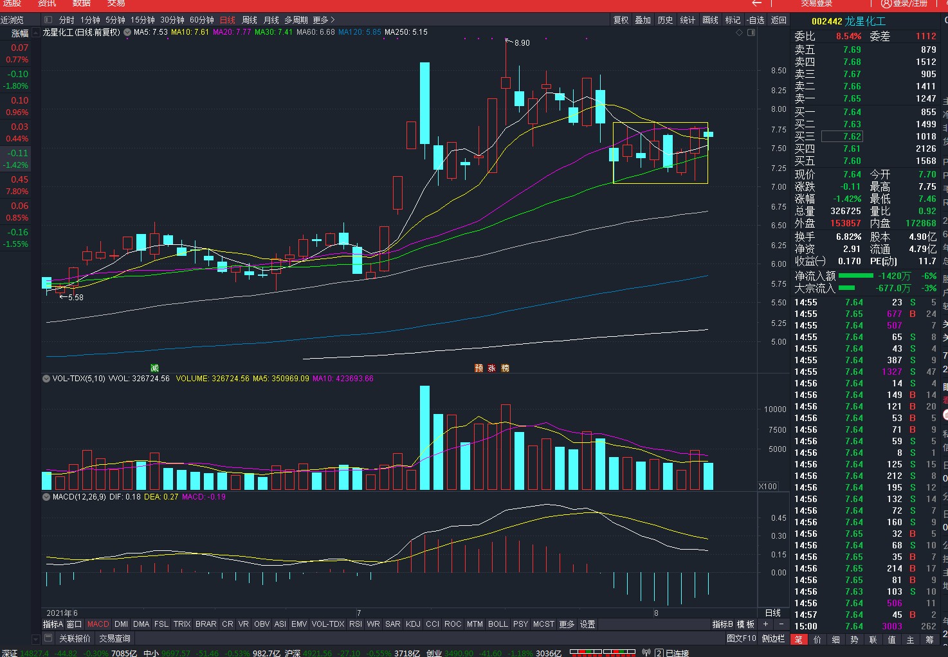Screen dimensions: 948x657
Task: Open 统计 statistics button
Action: click(688, 20)
